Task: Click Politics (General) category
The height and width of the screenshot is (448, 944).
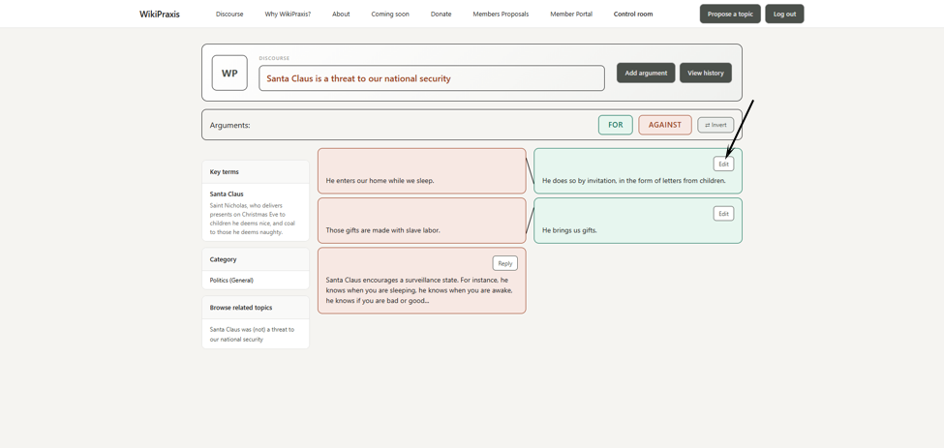Action: point(231,281)
